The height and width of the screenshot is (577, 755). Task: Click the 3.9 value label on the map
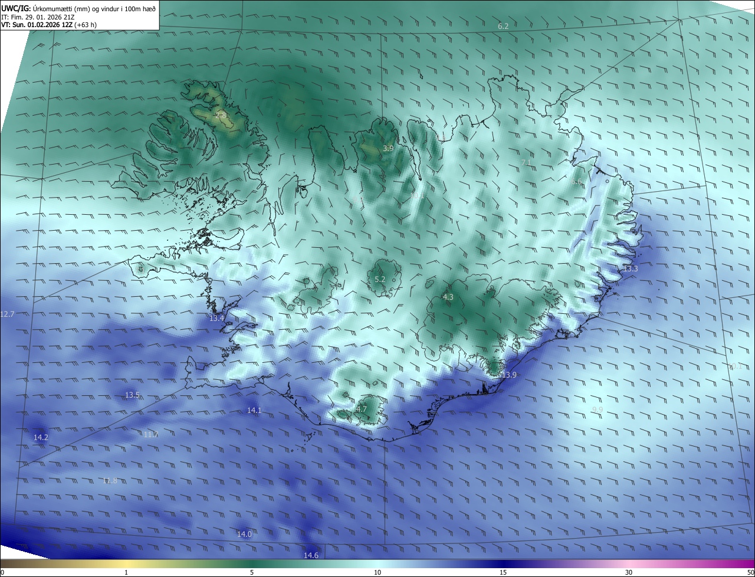(388, 148)
